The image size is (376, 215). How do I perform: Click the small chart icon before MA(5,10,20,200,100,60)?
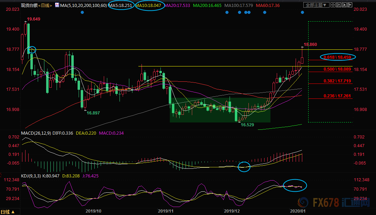pyautogui.click(x=56, y=6)
